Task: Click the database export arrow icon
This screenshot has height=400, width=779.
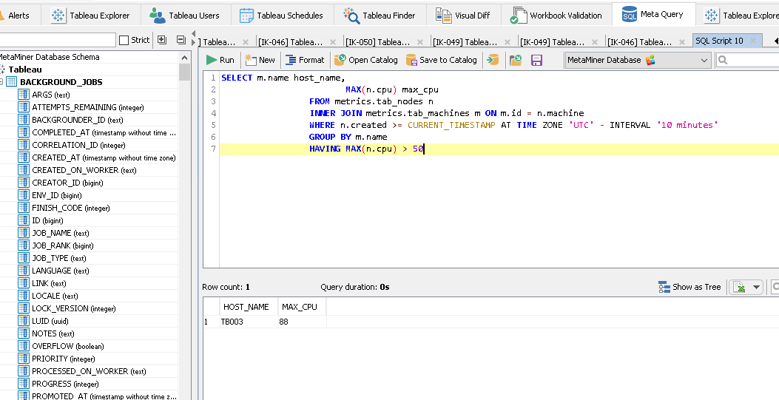Action: click(493, 60)
